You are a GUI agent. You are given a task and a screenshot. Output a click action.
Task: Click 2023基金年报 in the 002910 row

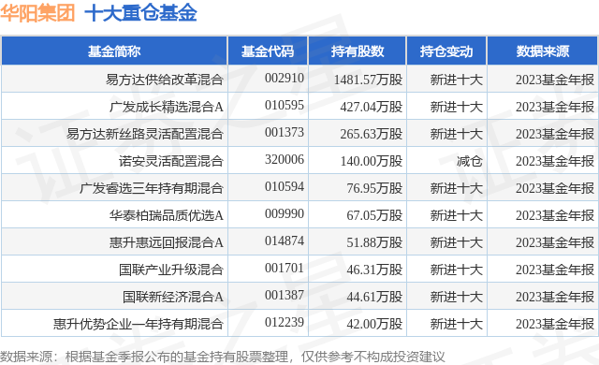[x=555, y=80]
